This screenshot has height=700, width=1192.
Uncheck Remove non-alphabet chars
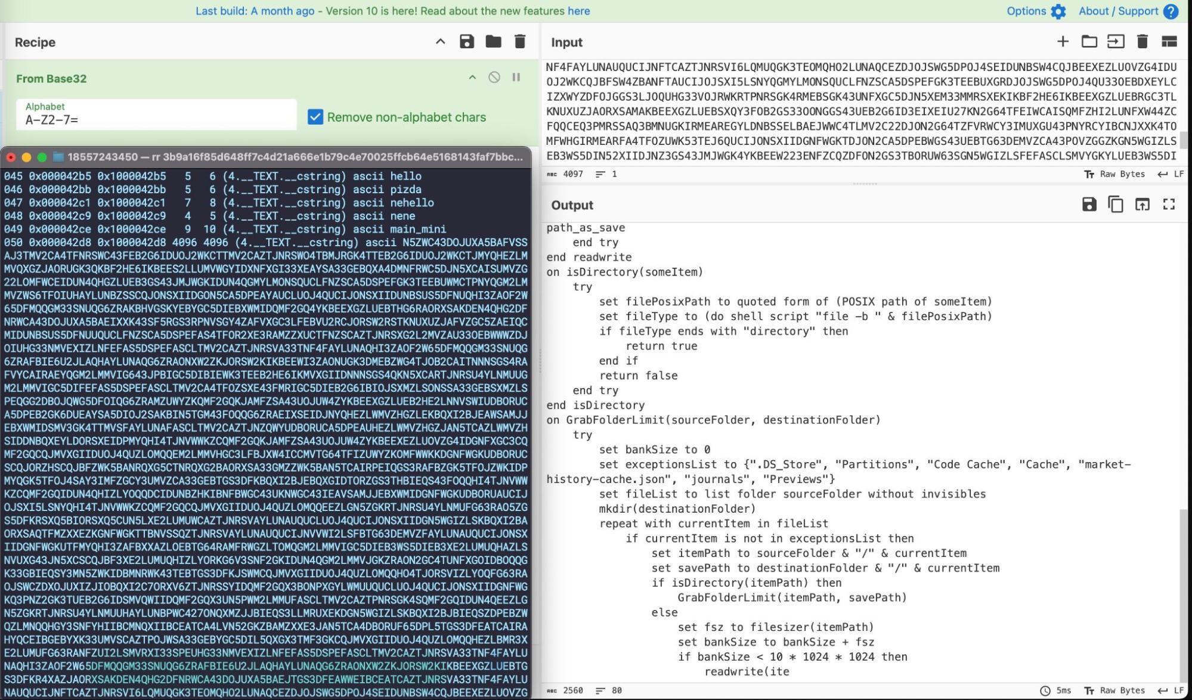(x=315, y=117)
